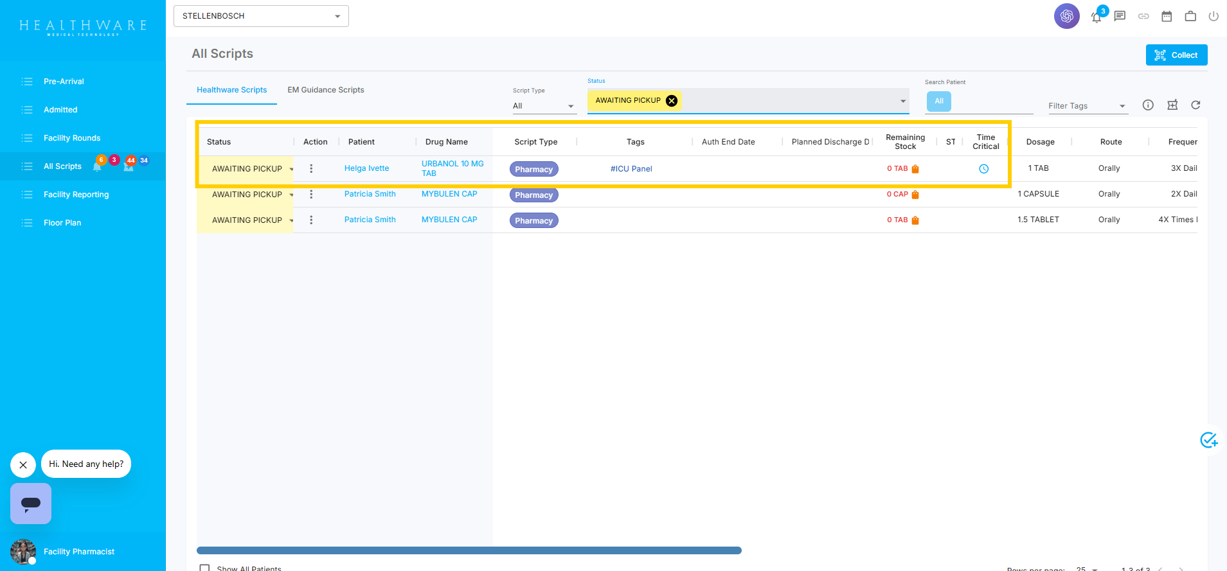Screen dimensions: 1227x571
Task: Open the Script Type dropdown
Action: pyautogui.click(x=544, y=106)
